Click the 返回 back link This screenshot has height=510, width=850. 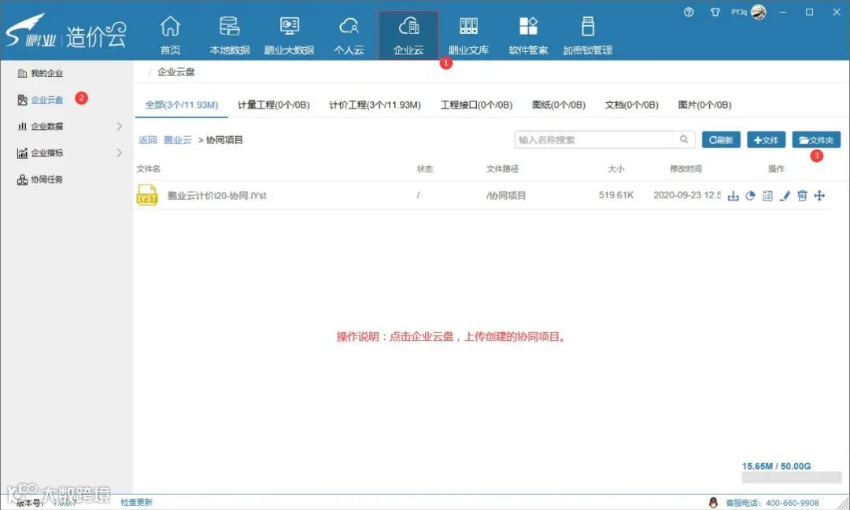click(147, 140)
